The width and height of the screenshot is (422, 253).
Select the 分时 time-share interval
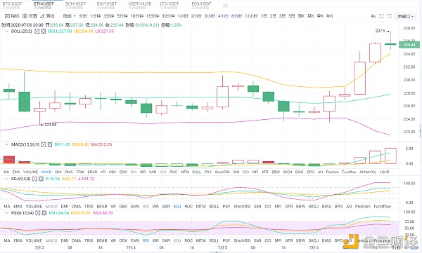click(83, 16)
